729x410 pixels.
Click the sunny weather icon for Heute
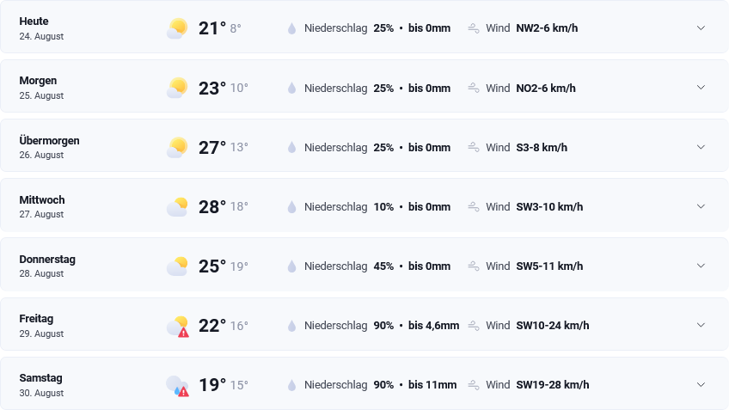(177, 28)
